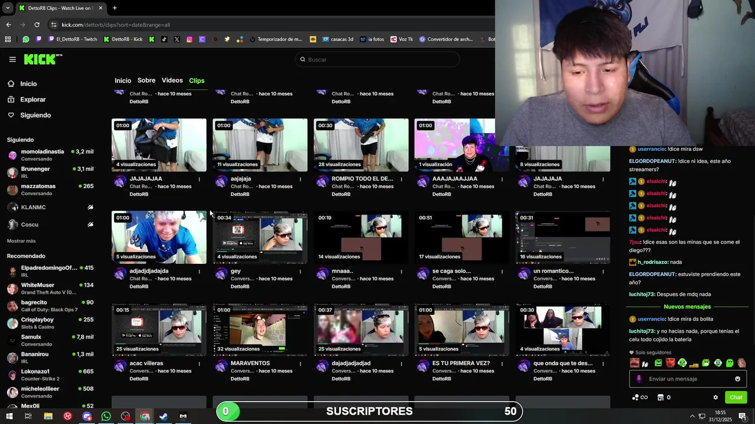The height and width of the screenshot is (424, 755).
Task: Click the kick.com address bar URL
Action: pyautogui.click(x=116, y=25)
